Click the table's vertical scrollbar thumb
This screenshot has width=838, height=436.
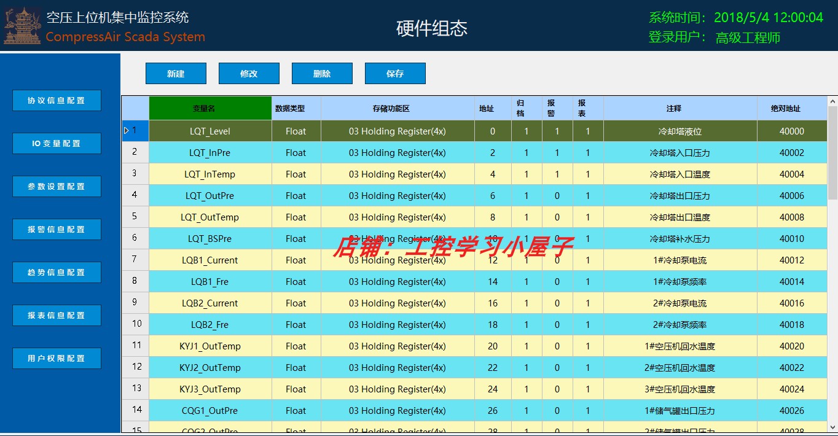point(832,153)
